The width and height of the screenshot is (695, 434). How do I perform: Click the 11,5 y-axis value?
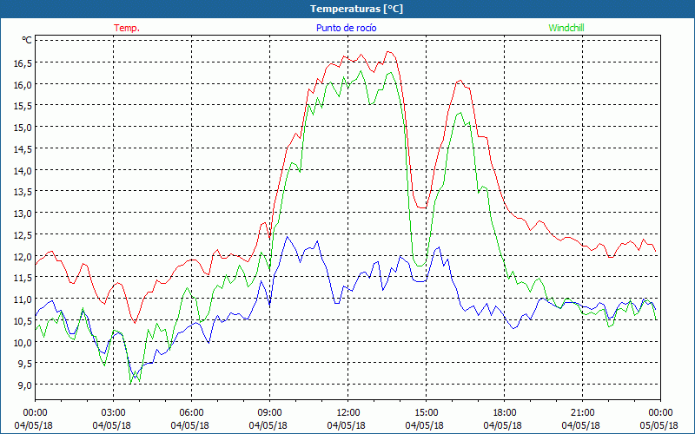[x=23, y=278]
